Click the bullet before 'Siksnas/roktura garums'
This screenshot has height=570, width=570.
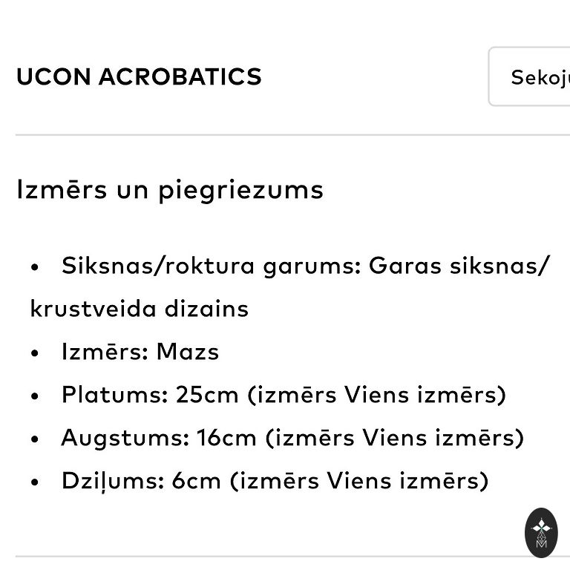click(x=34, y=266)
